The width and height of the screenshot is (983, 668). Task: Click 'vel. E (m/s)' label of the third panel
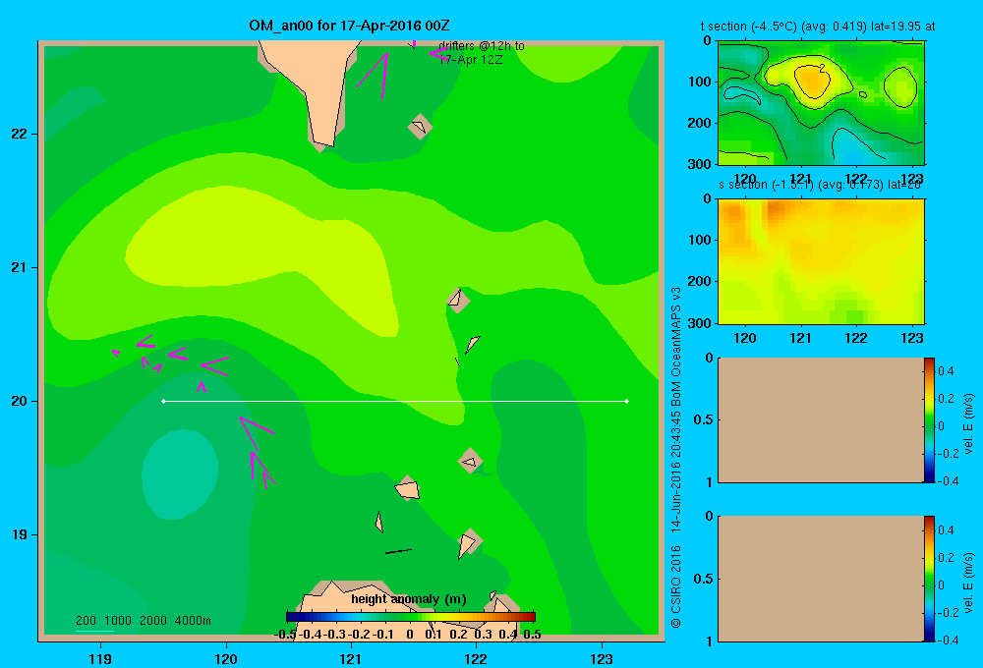969,423
